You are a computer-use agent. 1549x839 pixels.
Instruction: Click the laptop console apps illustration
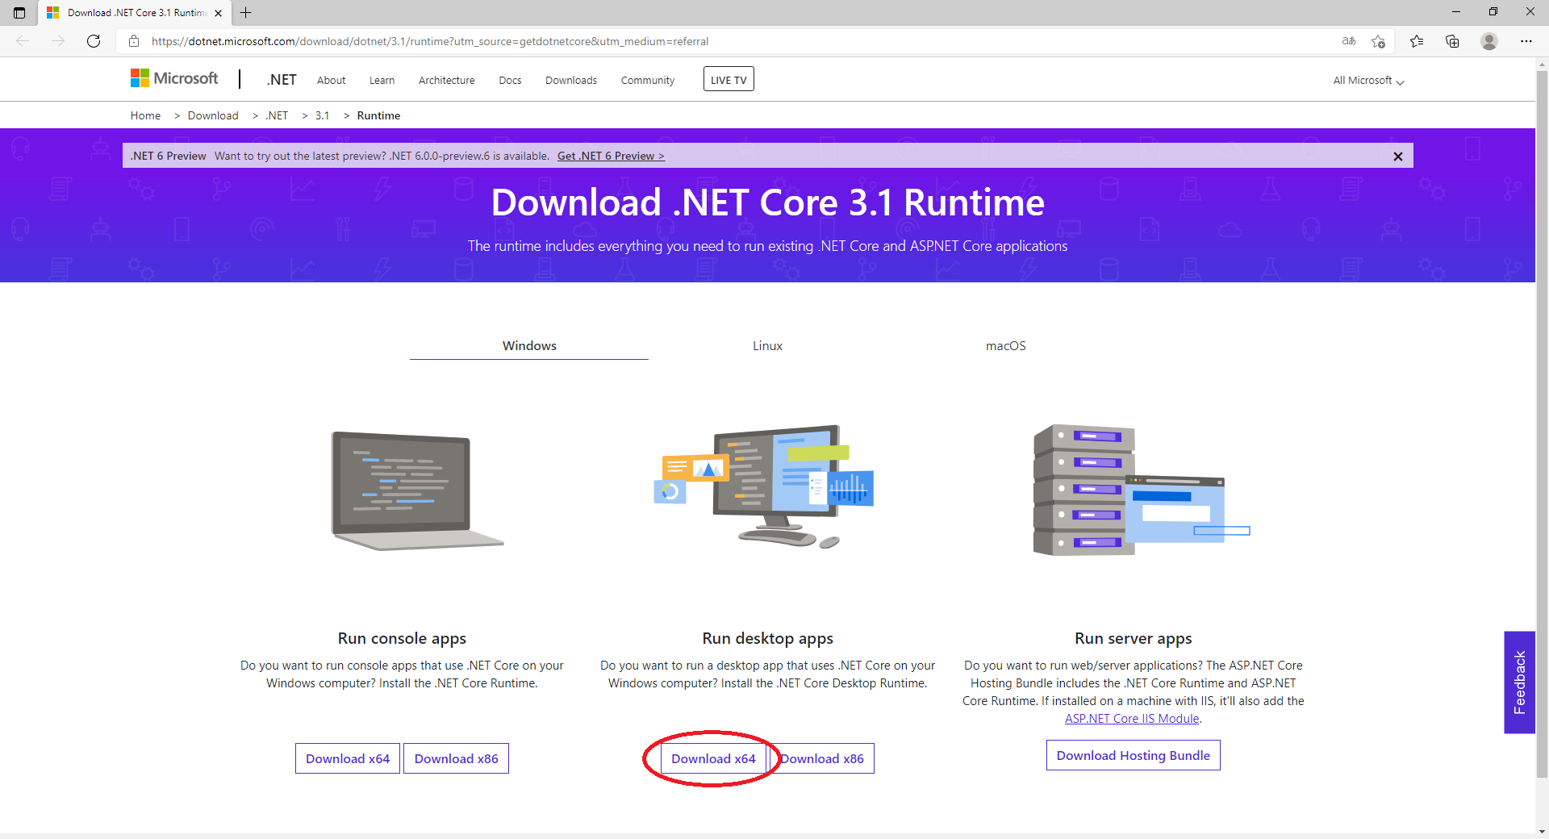pyautogui.click(x=417, y=490)
